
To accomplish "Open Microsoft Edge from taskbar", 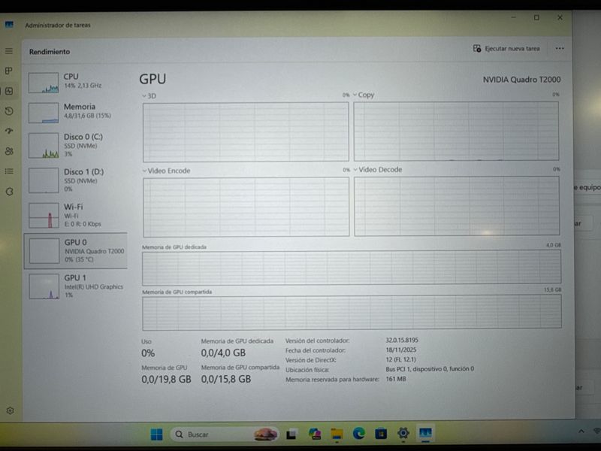I will pos(359,434).
